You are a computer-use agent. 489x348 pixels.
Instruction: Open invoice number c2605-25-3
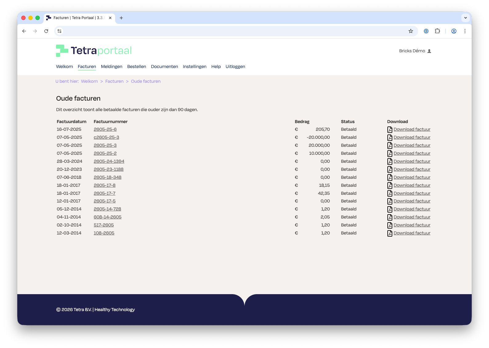coord(106,137)
